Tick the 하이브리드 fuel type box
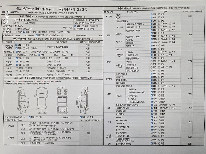206x154 pixels. [38, 32]
